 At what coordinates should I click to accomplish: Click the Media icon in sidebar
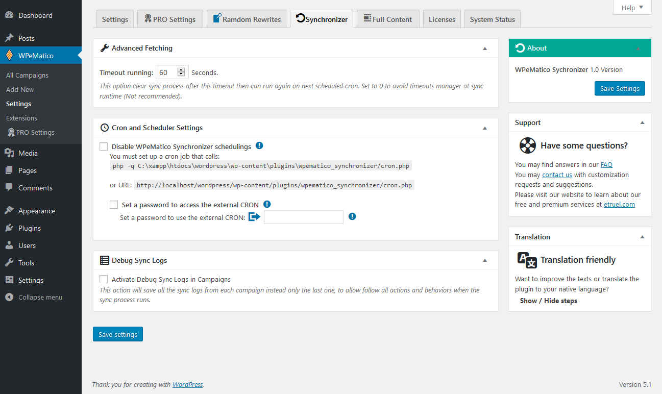9,153
